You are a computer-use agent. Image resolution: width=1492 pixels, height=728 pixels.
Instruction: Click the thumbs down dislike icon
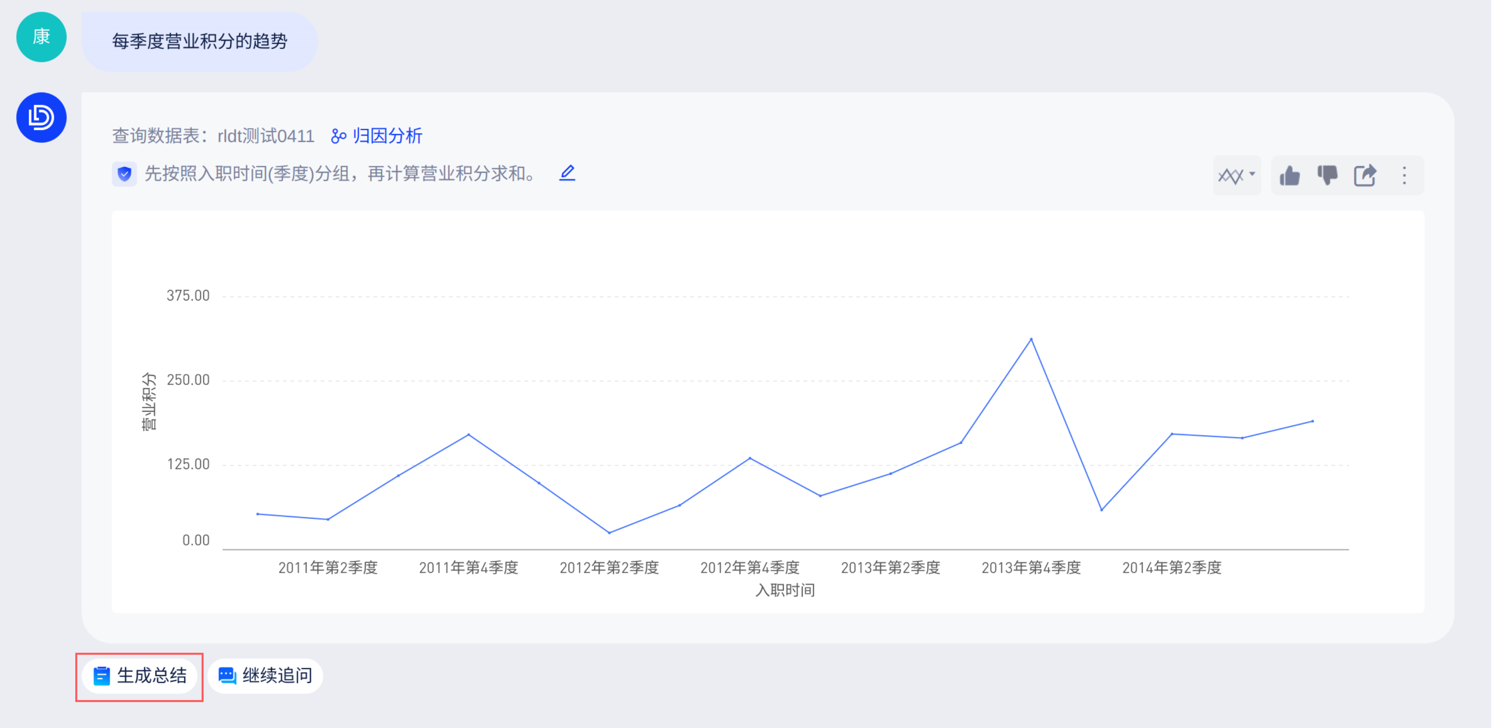[1327, 176]
